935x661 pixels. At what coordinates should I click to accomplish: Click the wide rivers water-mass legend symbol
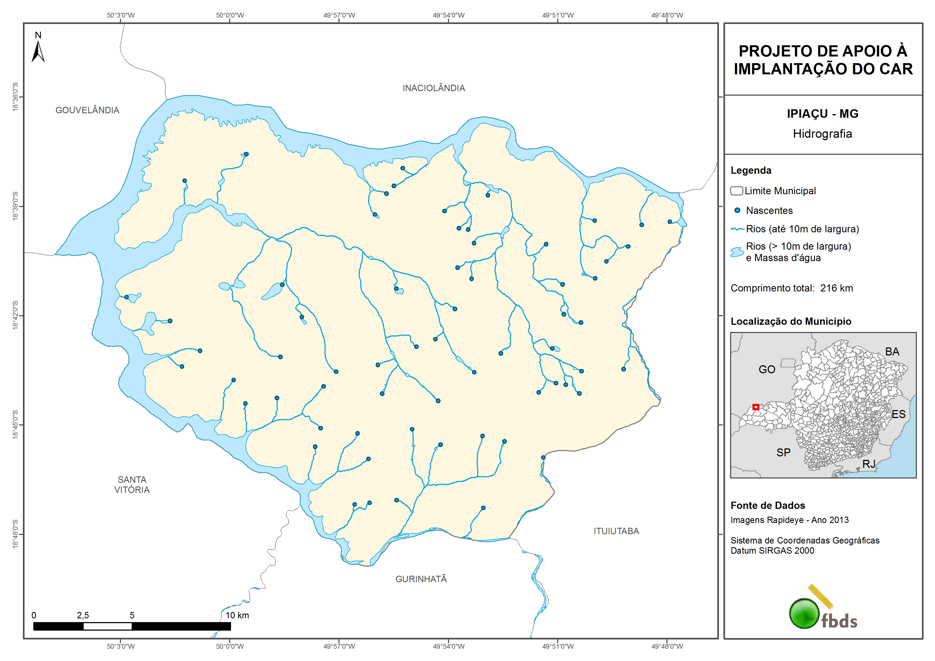[737, 252]
